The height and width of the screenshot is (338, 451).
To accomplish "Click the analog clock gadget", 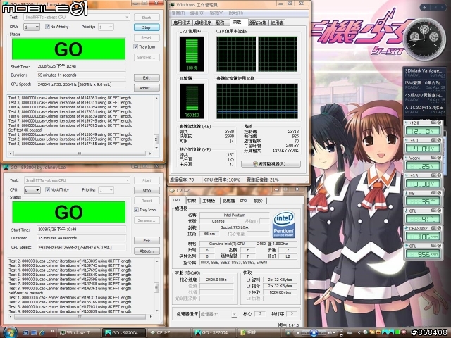I will pos(424,39).
